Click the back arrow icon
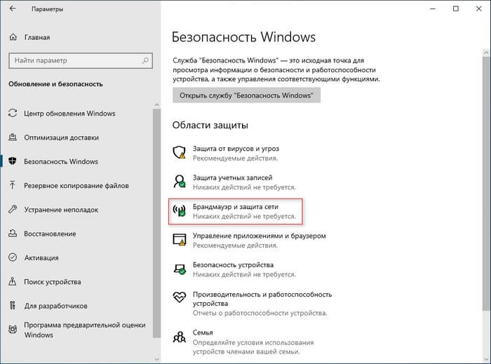 coord(13,10)
